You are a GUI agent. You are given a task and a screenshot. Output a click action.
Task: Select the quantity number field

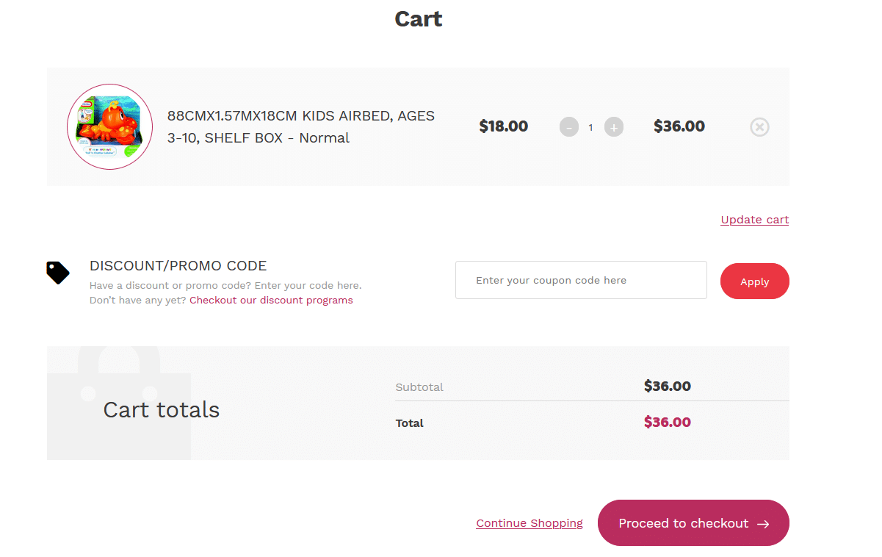tap(591, 127)
